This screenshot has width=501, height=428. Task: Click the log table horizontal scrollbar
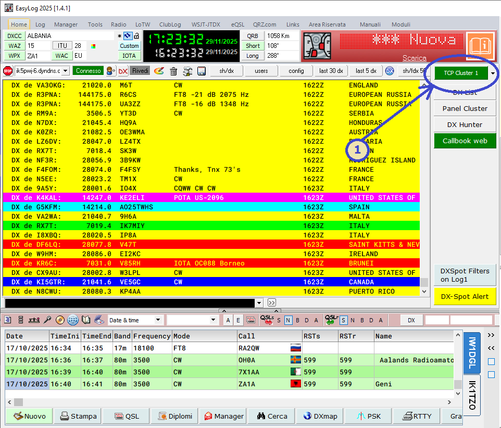229,402
